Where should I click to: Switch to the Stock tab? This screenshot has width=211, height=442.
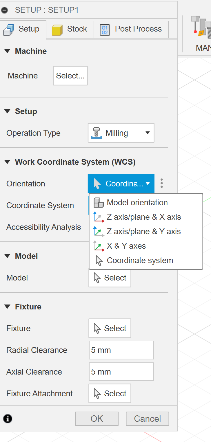(70, 29)
